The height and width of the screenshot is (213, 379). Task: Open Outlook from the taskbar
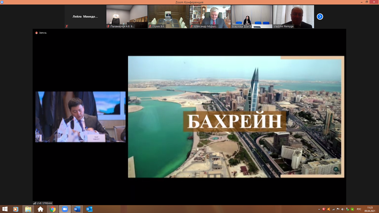click(89, 209)
